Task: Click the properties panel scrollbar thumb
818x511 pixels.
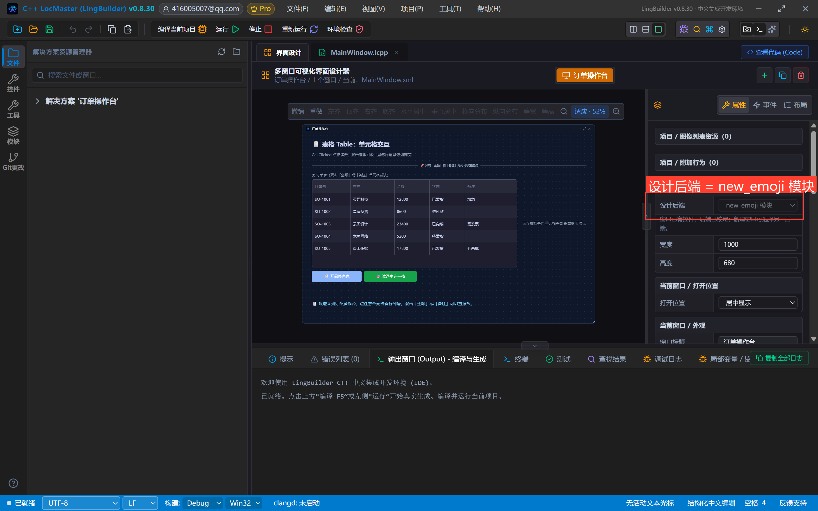Action: tap(814, 163)
